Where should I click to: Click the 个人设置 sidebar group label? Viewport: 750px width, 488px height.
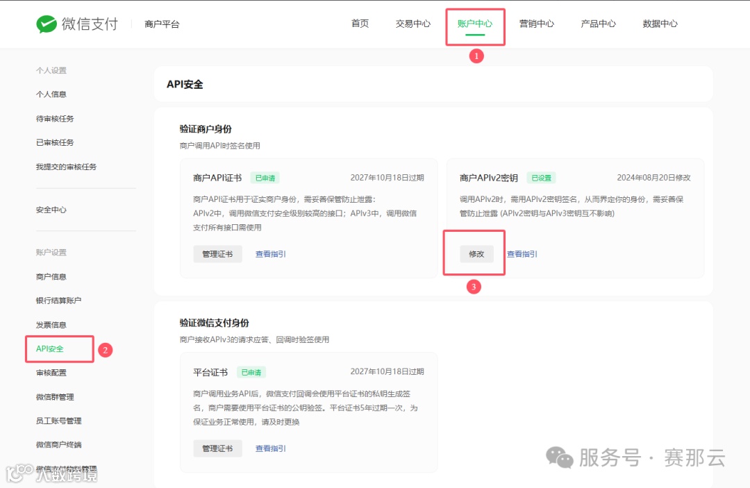click(x=51, y=70)
